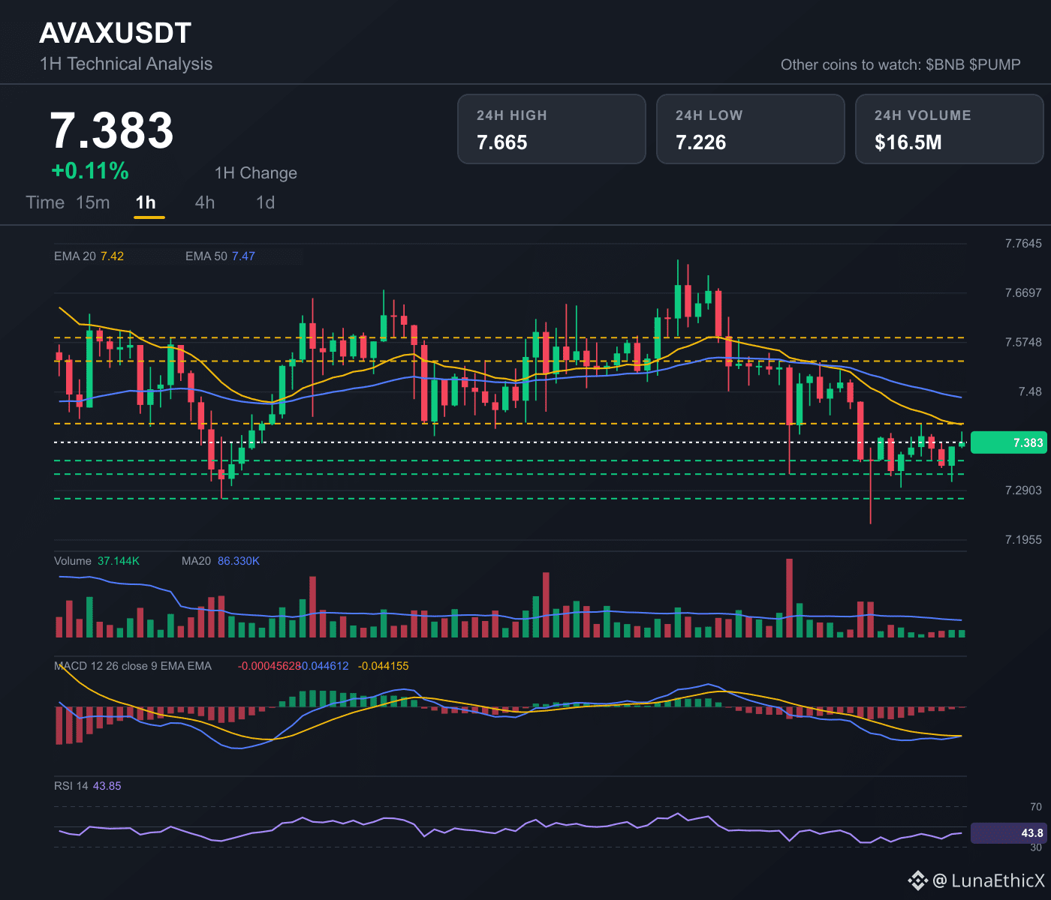Click the 1H Technical Analysis subtitle
The height and width of the screenshot is (900, 1051).
126,64
